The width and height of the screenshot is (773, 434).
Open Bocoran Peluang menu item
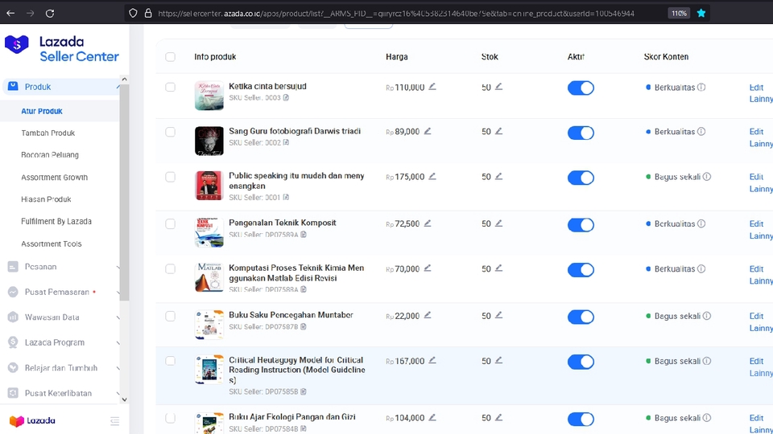[x=50, y=154]
